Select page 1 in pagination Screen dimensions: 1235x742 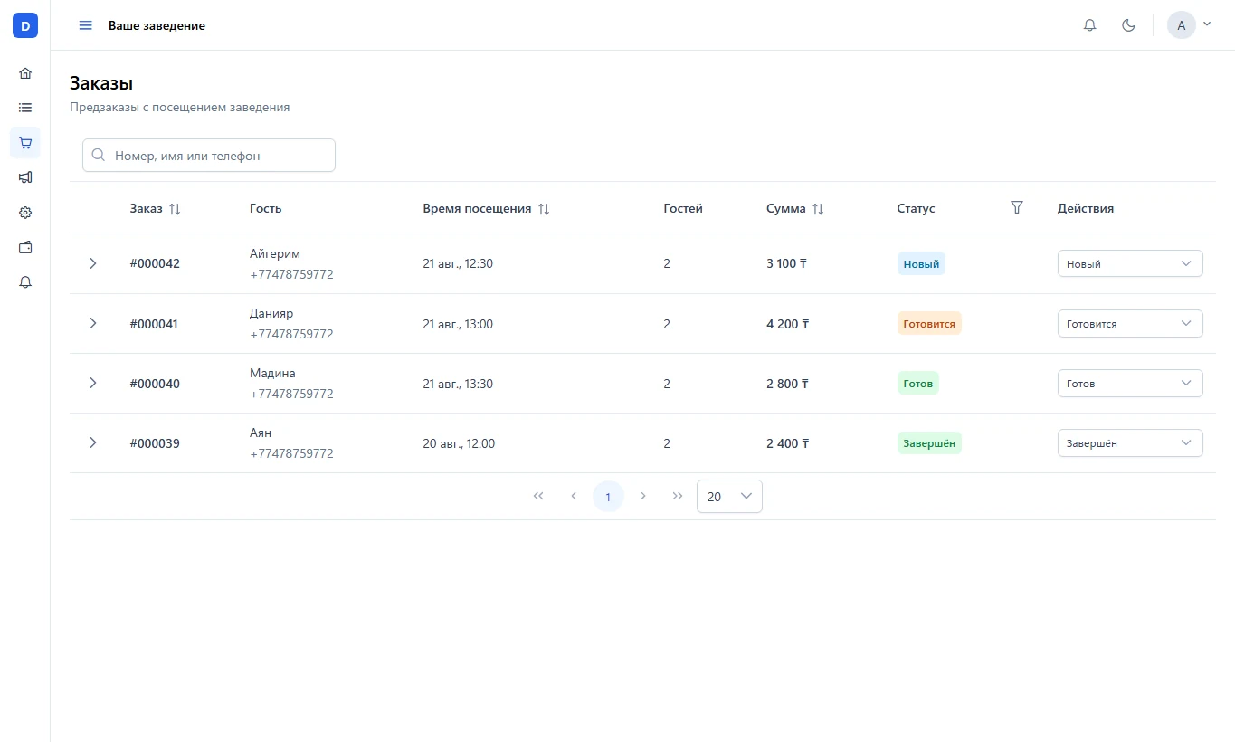[x=608, y=497]
